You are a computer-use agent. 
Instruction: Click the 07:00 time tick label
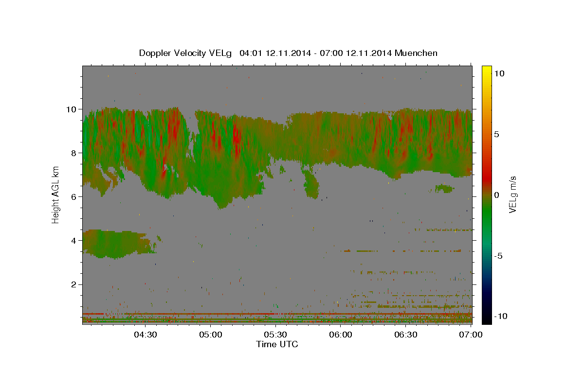(x=471, y=335)
